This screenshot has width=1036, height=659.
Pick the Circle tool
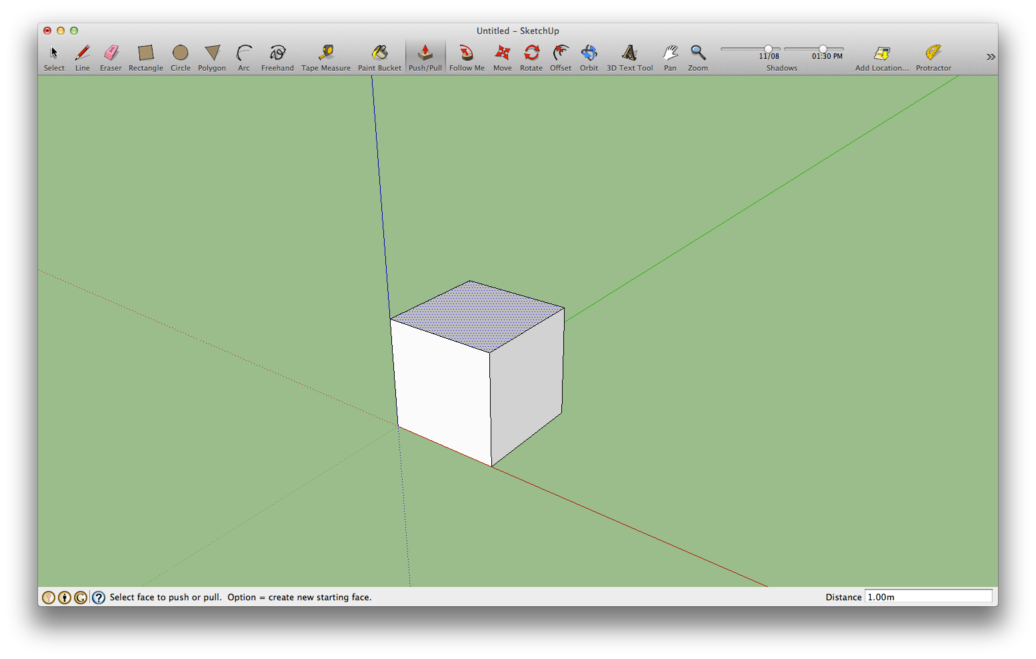[x=180, y=53]
